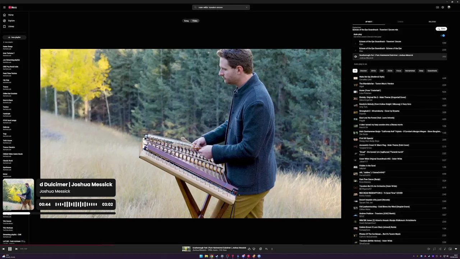This screenshot has height=259, width=460.
Task: Play Flint Hill Special in queue
Action: pos(400,140)
